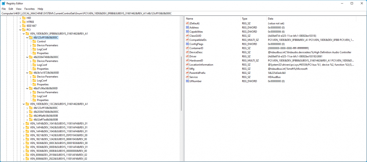Select LogConf under 4&123cff10&0&000C
Viewport: 367px width, 162px height.
(x=42, y=49)
